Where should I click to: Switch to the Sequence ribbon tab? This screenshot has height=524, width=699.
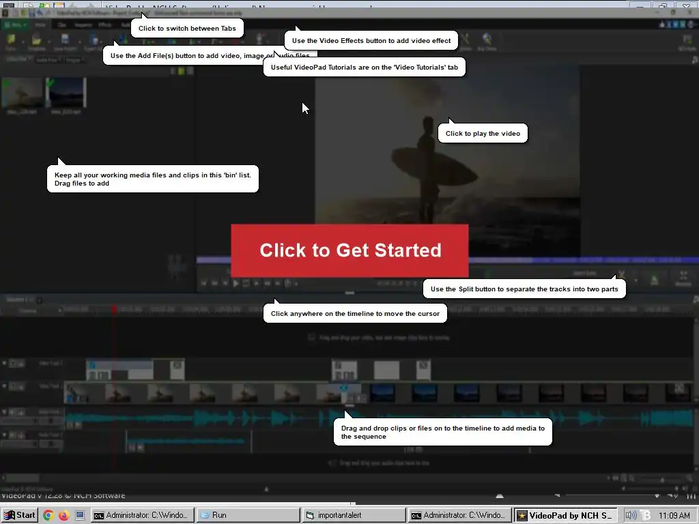(x=83, y=25)
